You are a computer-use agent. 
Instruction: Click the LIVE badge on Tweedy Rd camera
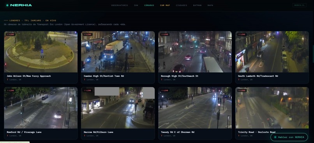pyautogui.click(x=165, y=90)
